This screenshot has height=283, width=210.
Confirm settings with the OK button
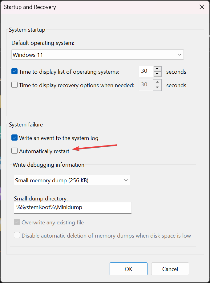click(128, 269)
